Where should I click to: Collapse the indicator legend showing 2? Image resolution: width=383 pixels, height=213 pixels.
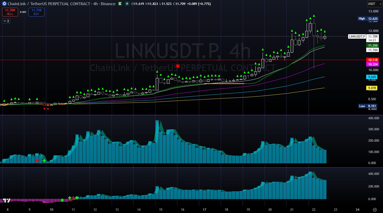(6, 21)
